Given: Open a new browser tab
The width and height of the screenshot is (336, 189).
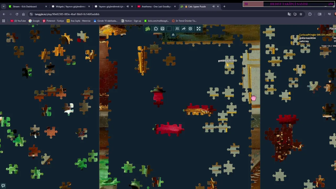Looking at the screenshot, I should click(224, 6).
